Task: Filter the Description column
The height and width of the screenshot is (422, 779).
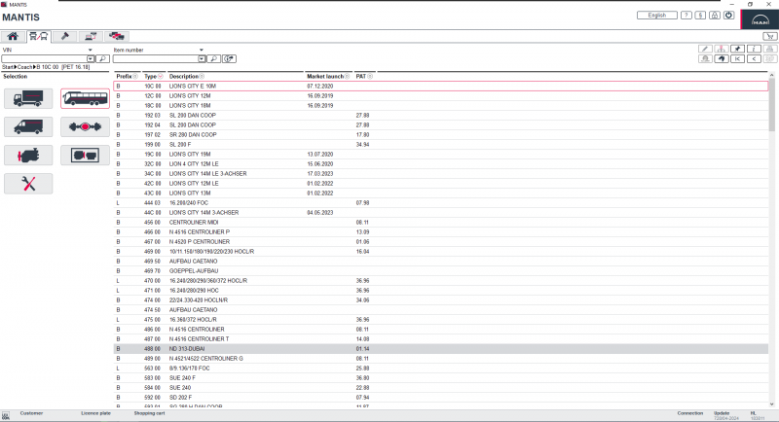Action: pyautogui.click(x=202, y=77)
